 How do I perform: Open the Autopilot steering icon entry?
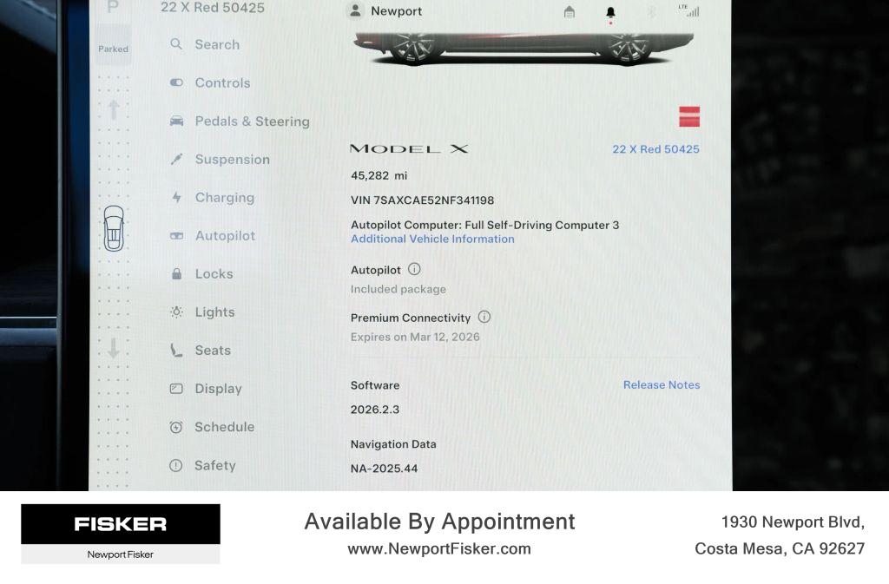click(x=177, y=236)
